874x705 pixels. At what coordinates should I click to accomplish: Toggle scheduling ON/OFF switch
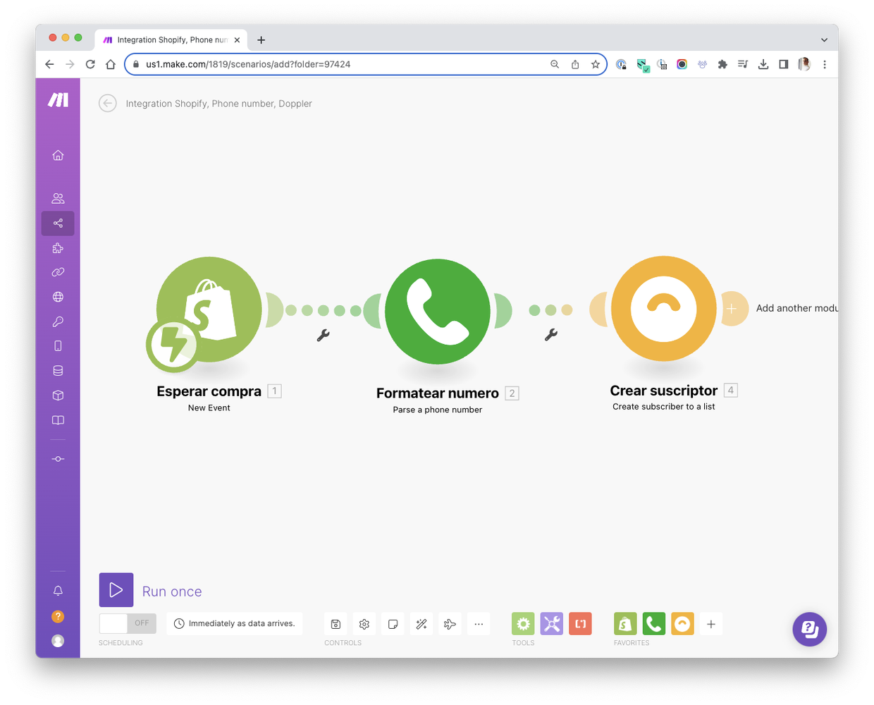(128, 623)
